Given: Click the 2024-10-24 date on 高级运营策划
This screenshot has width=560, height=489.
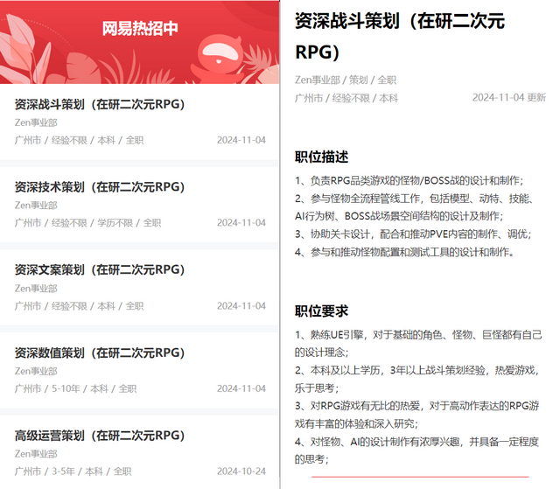Looking at the screenshot, I should (241, 472).
